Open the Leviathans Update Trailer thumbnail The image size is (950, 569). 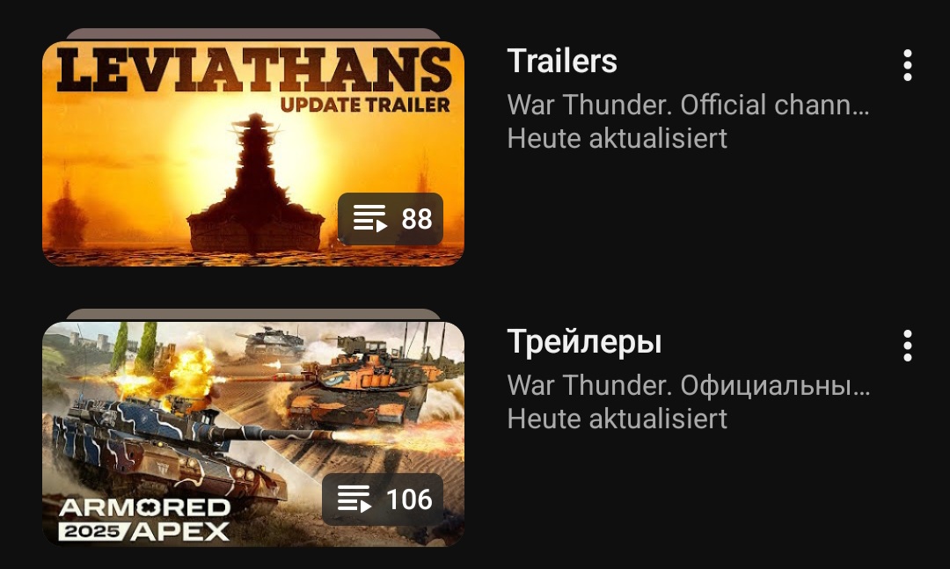[x=253, y=153]
